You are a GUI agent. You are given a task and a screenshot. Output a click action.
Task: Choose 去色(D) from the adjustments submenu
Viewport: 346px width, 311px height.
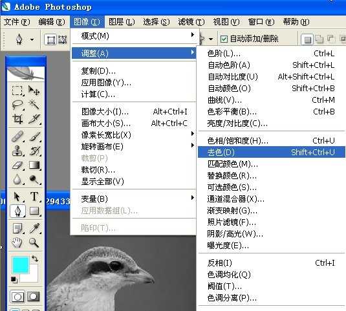[272, 152]
